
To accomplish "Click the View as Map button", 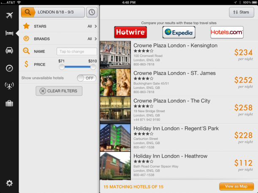I will (236, 186).
